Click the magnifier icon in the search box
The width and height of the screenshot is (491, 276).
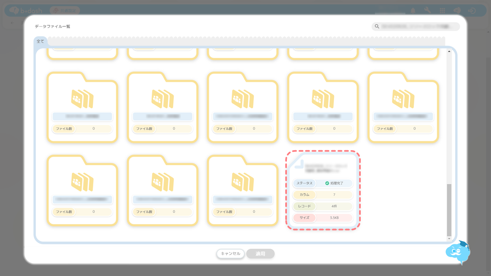[x=377, y=26]
